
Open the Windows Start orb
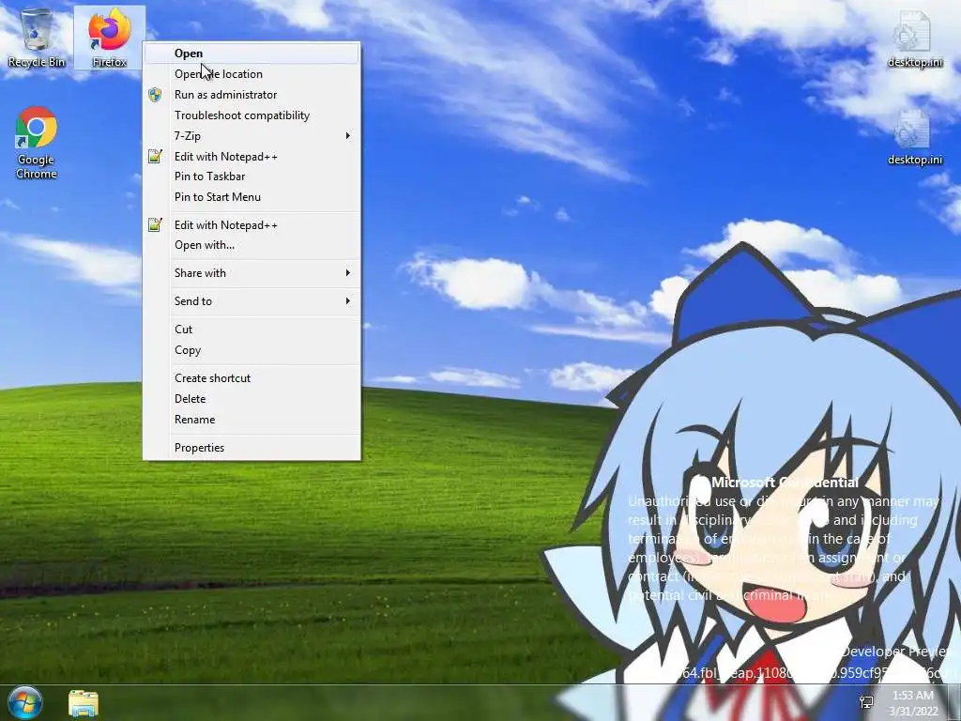[x=25, y=702]
